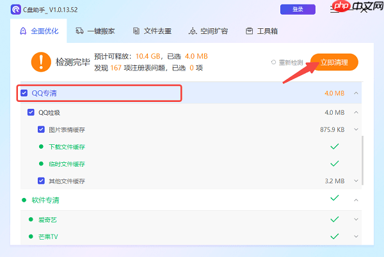Click the 登录 login button
This screenshot has width=384, height=257.
(x=298, y=10)
